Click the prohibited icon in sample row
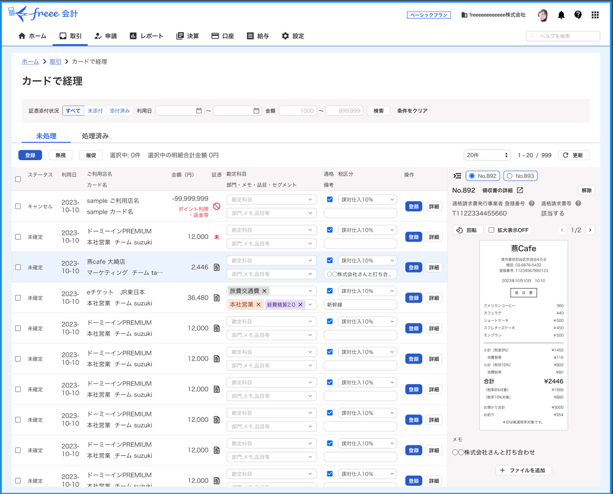 click(217, 207)
